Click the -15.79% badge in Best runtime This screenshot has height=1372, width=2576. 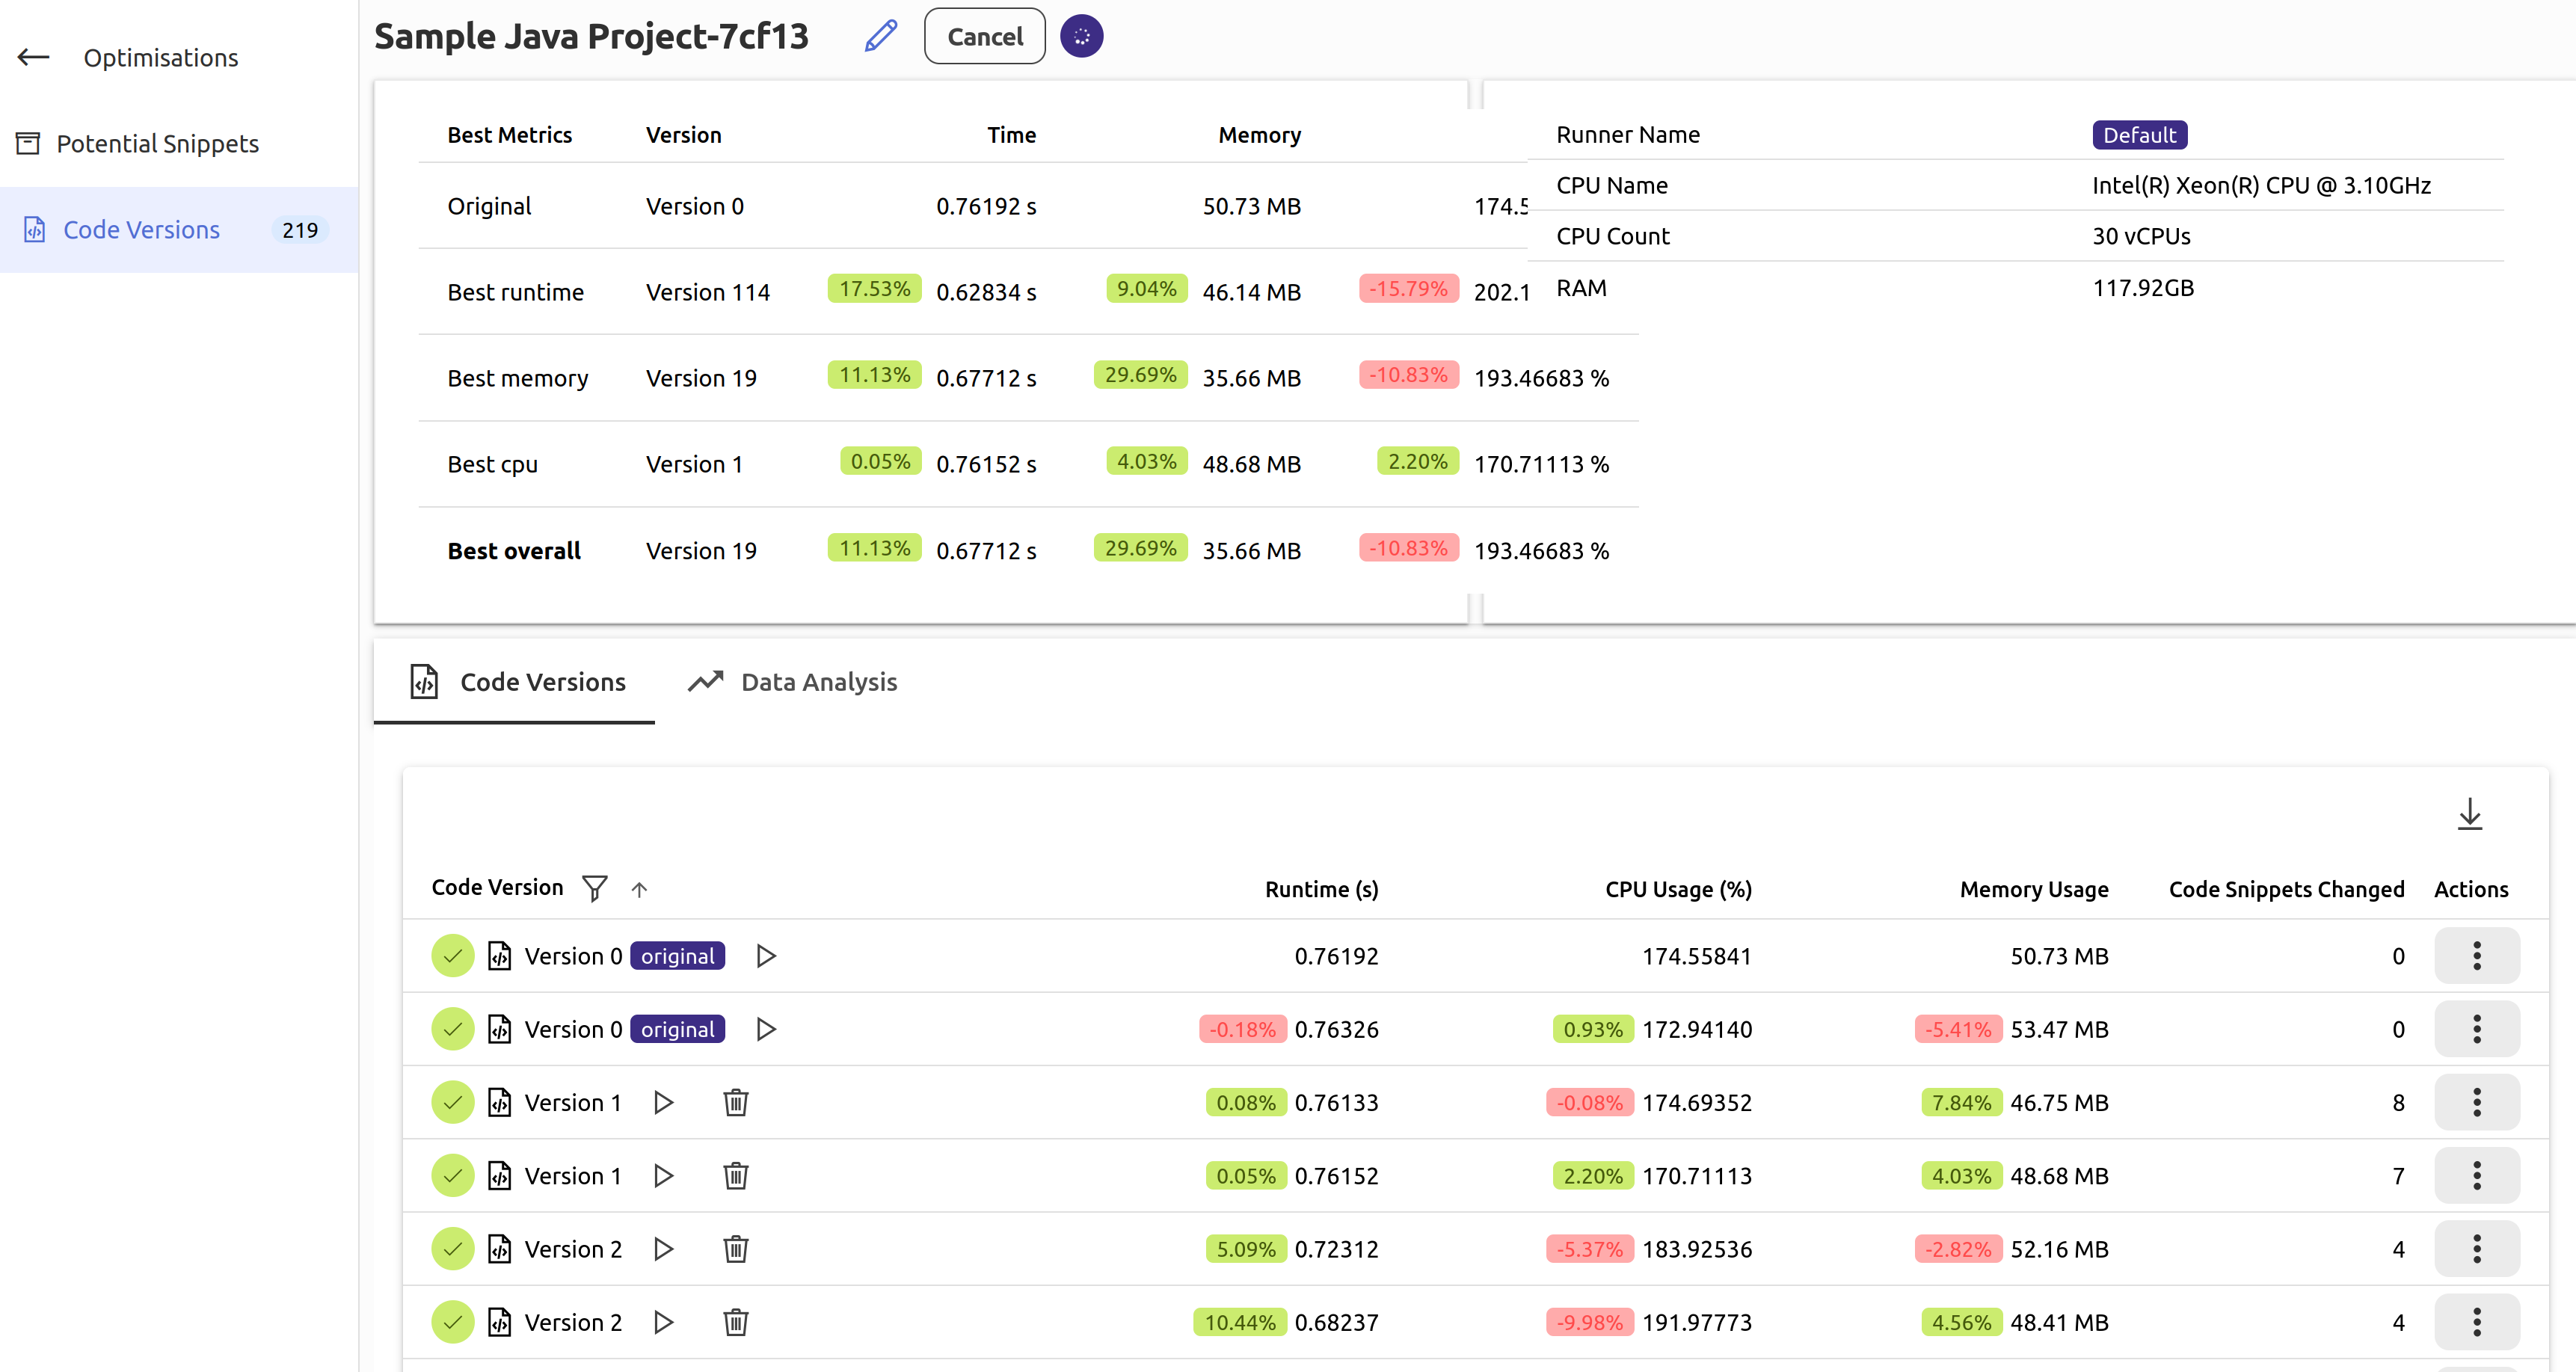click(1408, 289)
